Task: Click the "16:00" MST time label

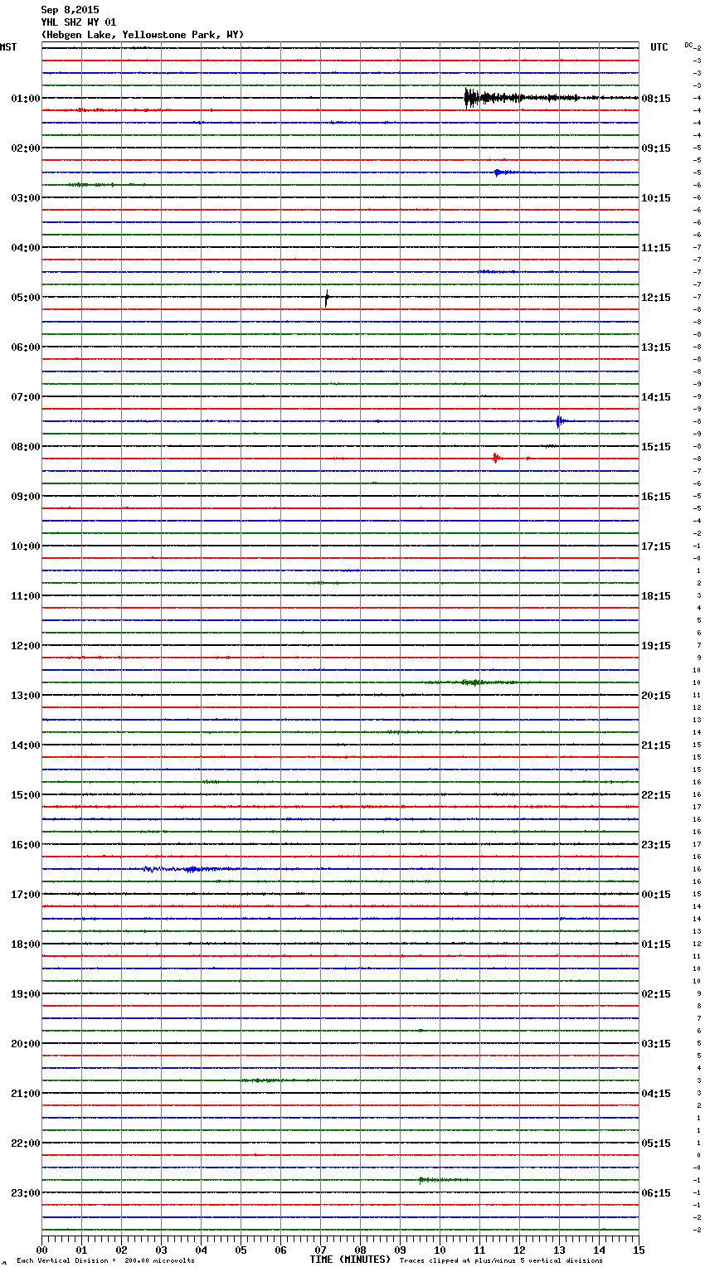Action: coord(26,845)
